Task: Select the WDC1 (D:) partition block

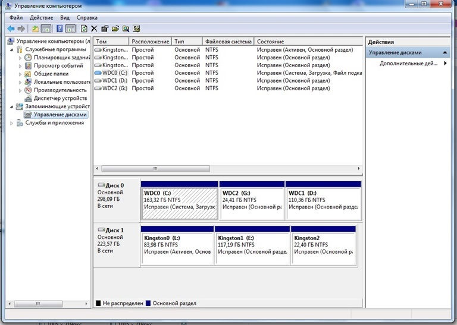Action: (323, 200)
